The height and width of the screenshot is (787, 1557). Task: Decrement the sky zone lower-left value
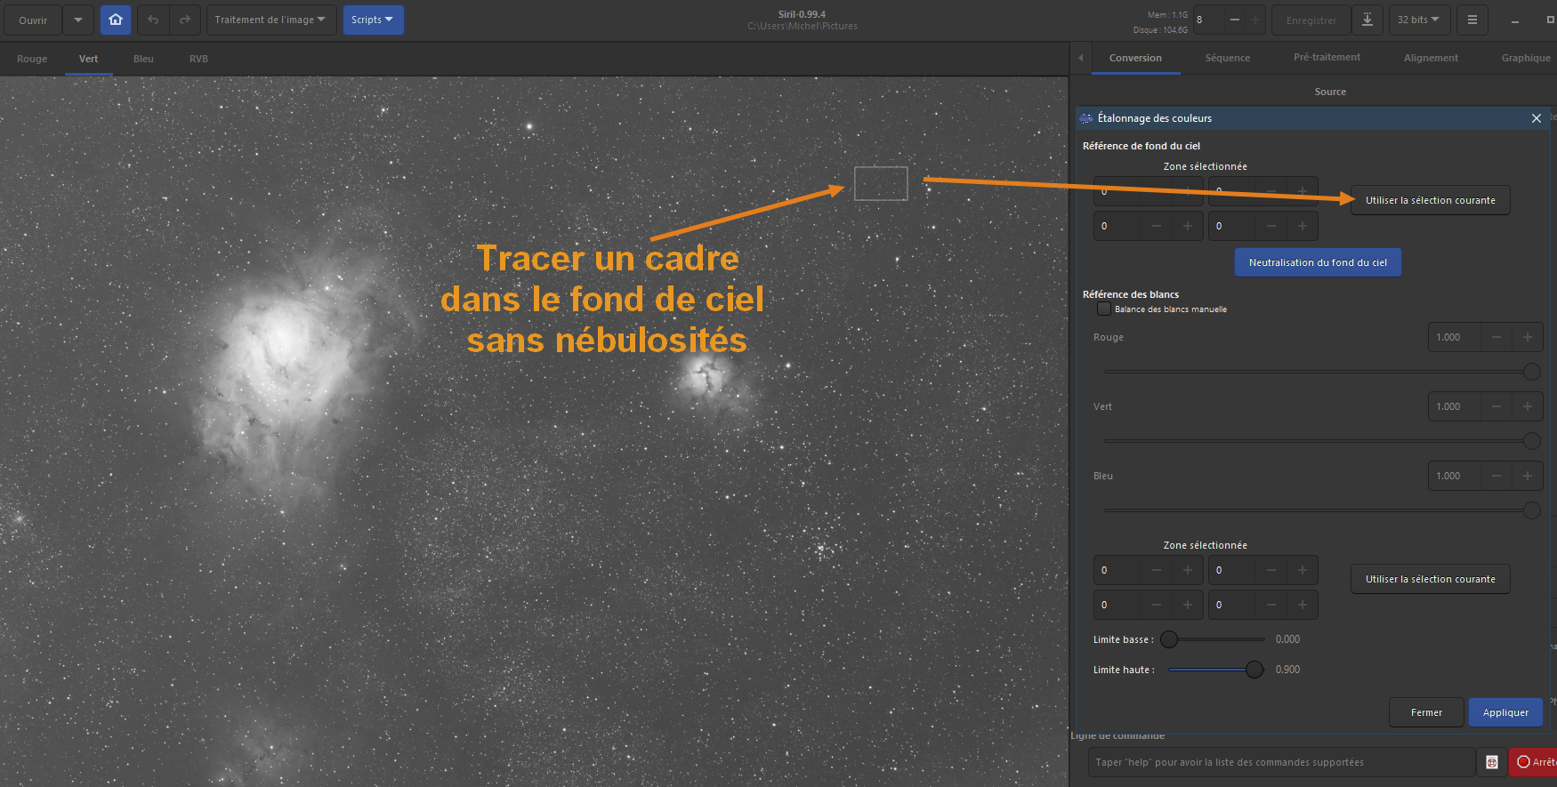pyautogui.click(x=1157, y=226)
